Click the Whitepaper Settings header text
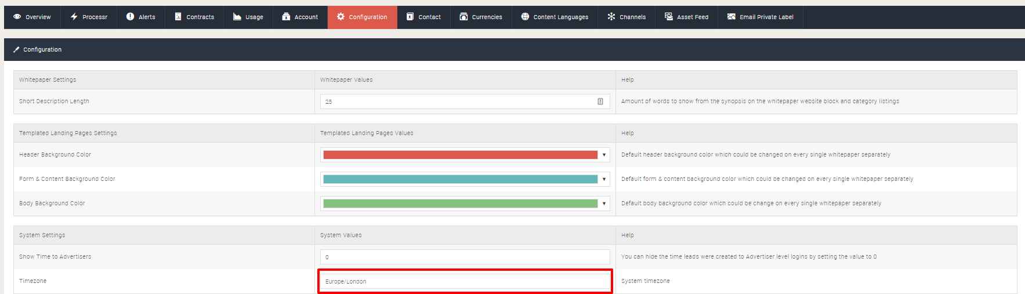Image resolution: width=1025 pixels, height=294 pixels. tap(48, 80)
